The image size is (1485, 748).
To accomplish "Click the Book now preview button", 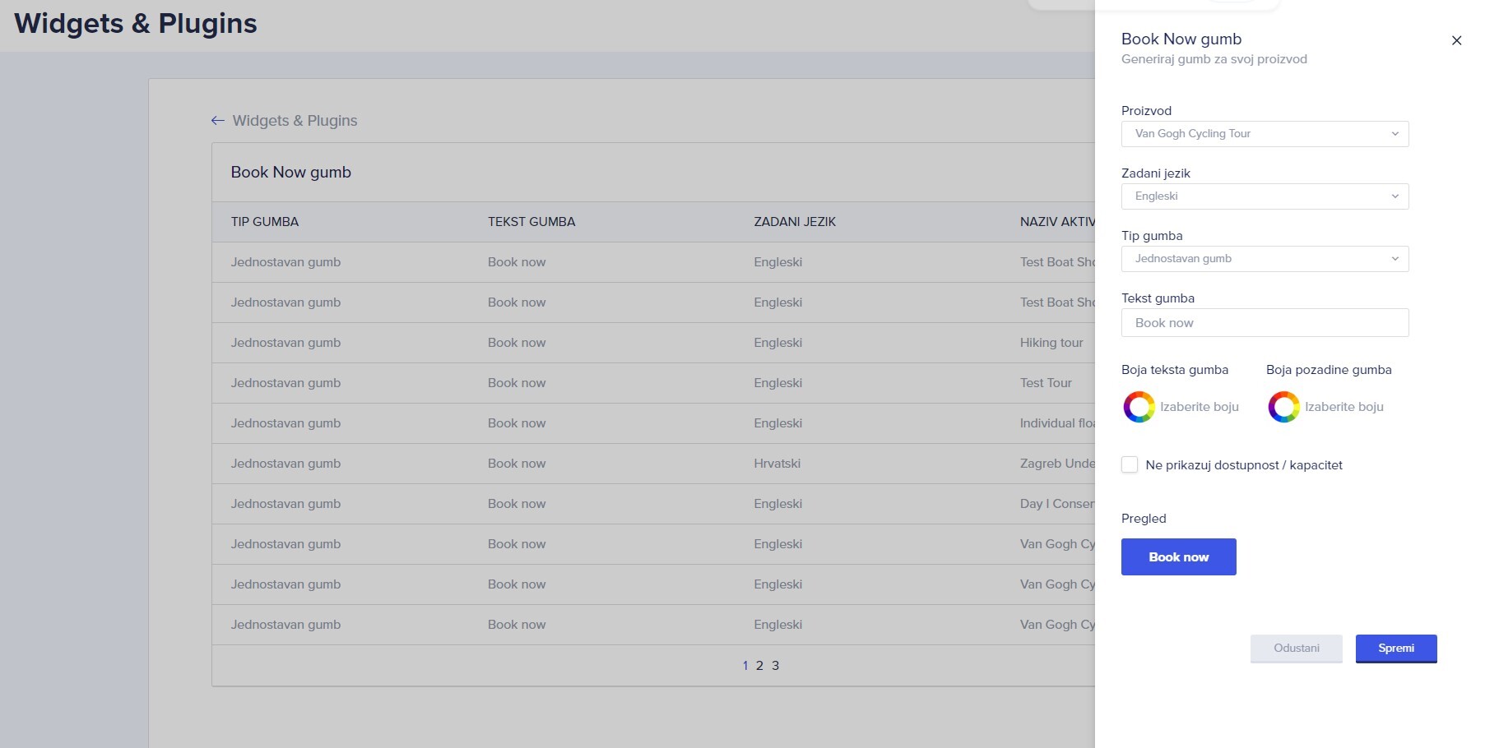I will tap(1178, 557).
